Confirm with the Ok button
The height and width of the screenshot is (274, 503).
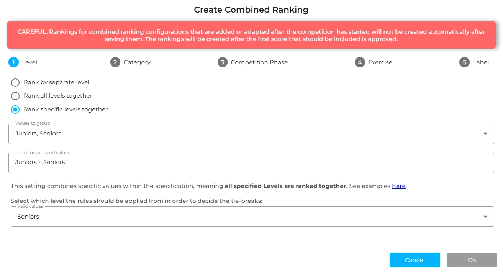click(472, 260)
